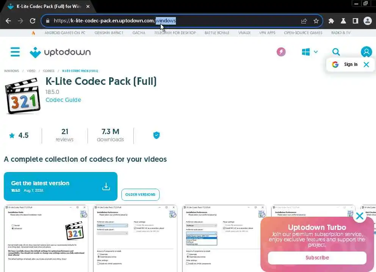376x272 pixels.
Task: Open CODECS breadcrumb link
Action: pos(49,71)
